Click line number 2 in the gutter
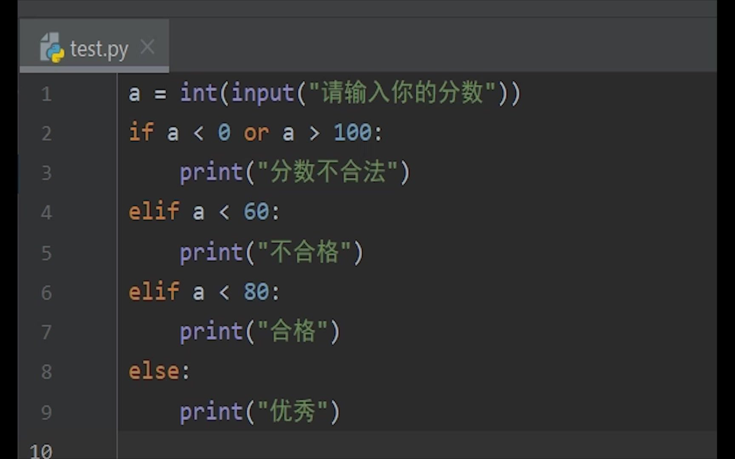 pos(46,133)
